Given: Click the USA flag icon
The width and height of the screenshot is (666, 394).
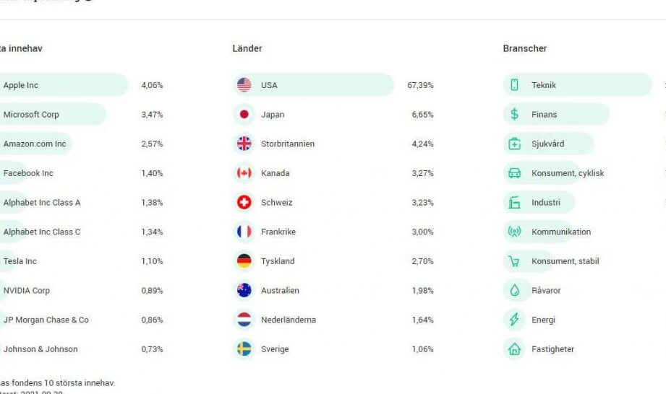Looking at the screenshot, I should pos(244,84).
